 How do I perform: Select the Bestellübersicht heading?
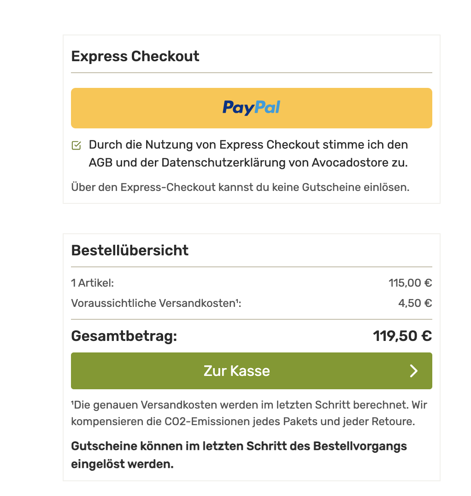(130, 250)
